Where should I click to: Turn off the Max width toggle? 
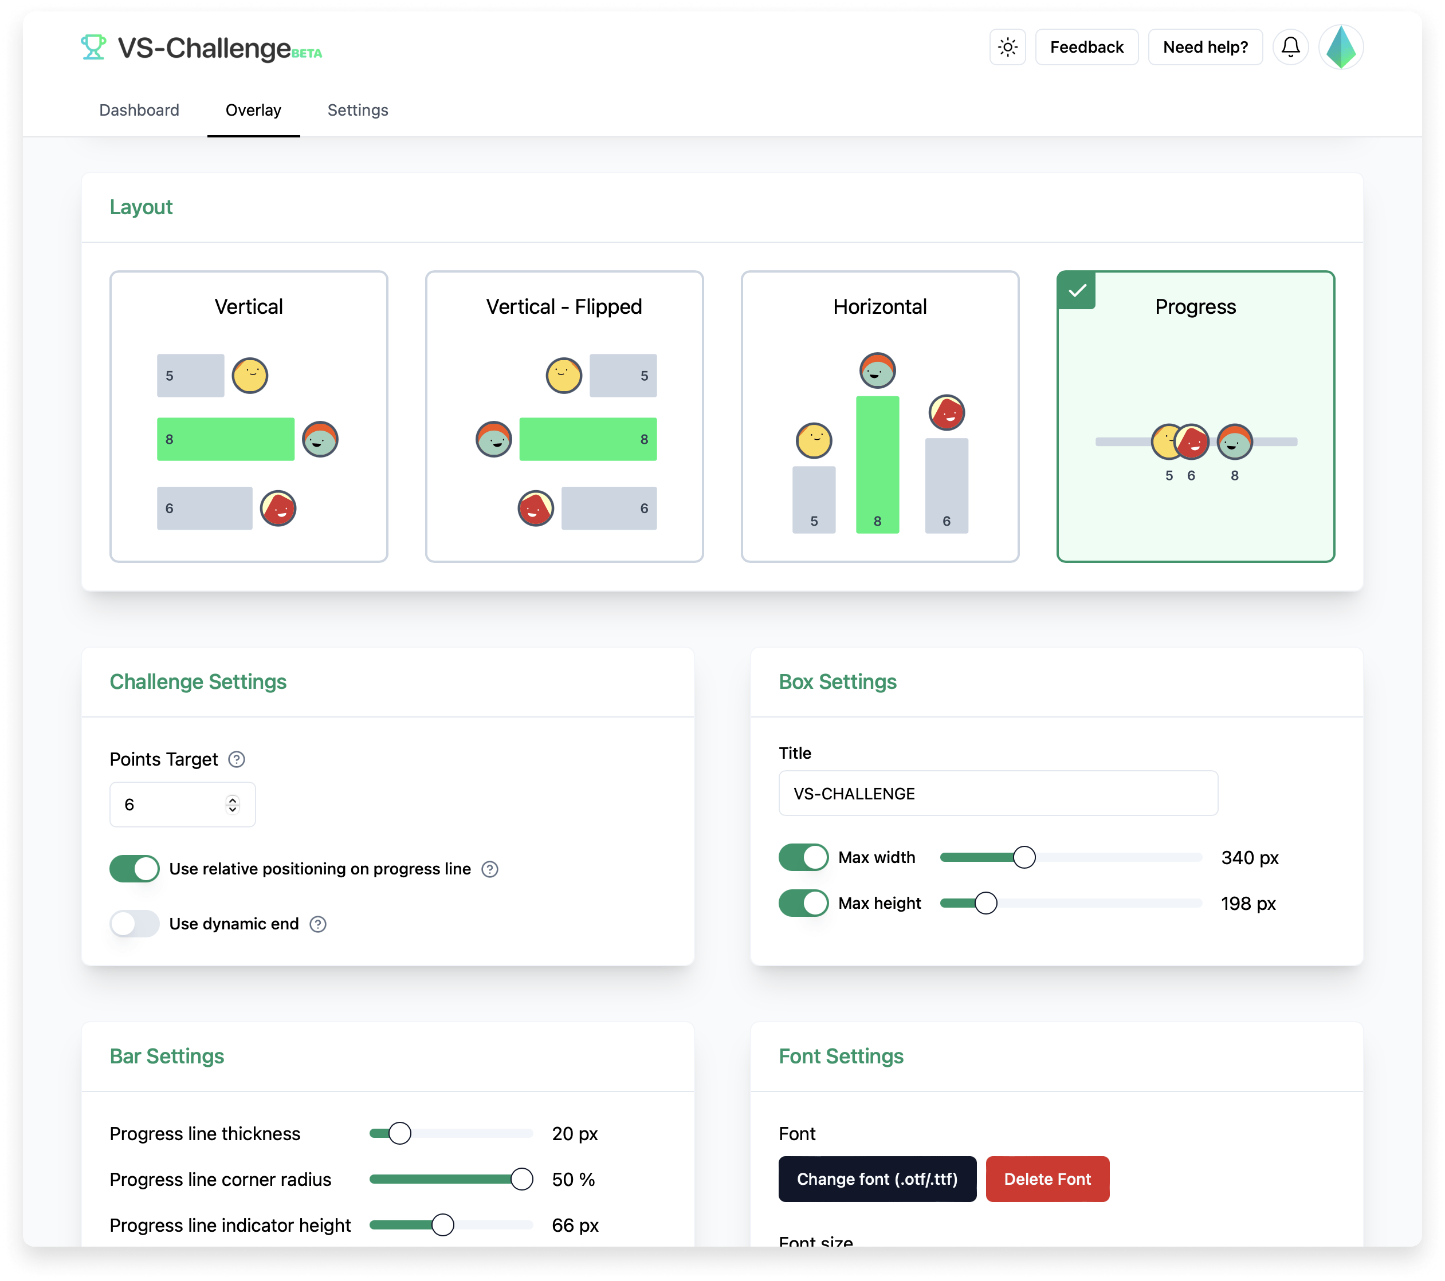tap(803, 858)
